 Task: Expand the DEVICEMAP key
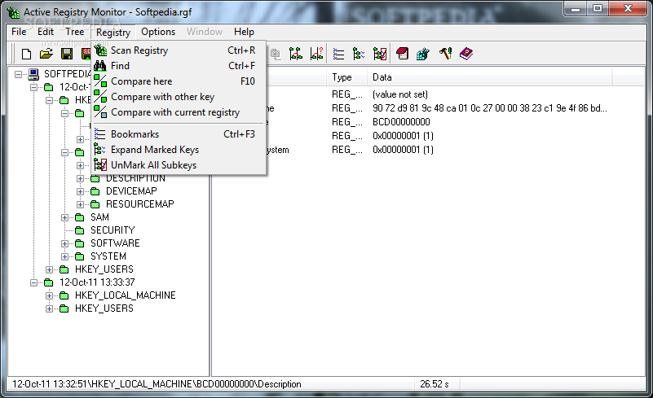point(80,191)
